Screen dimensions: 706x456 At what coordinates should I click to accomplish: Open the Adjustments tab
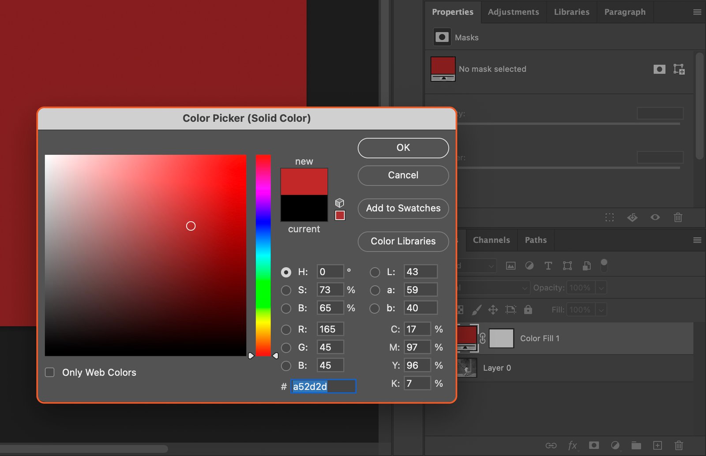click(x=513, y=12)
